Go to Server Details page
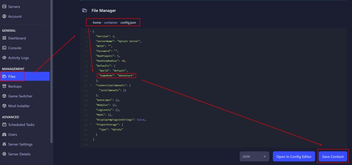 [x=19, y=154]
